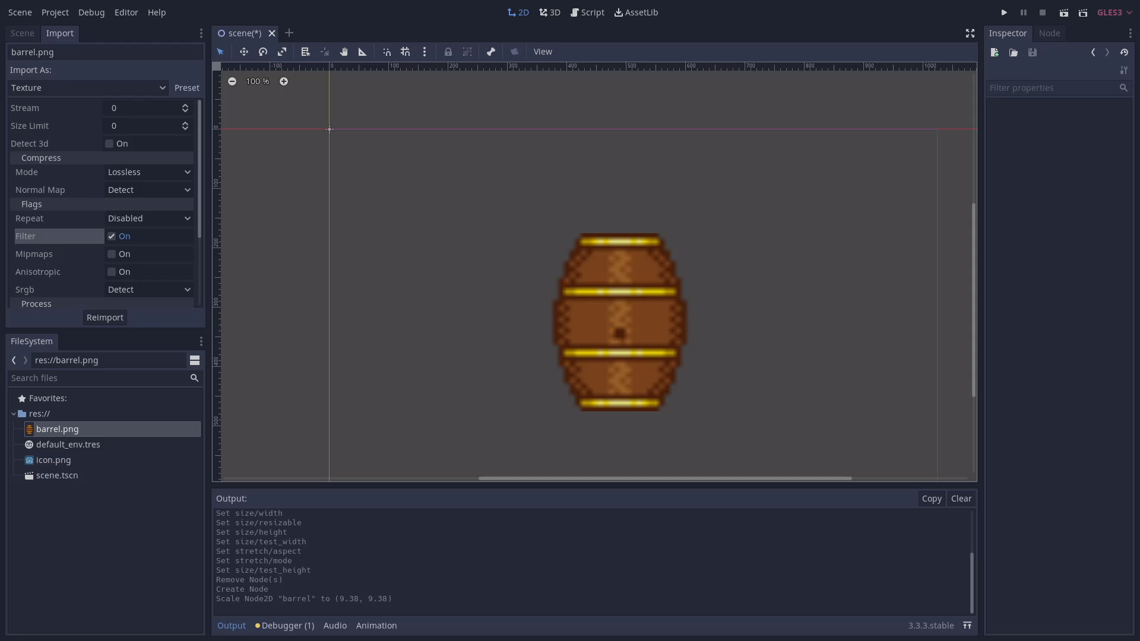Screen dimensions: 1140x641
Task: Select the Move tool in toolbar
Action: pyautogui.click(x=243, y=52)
